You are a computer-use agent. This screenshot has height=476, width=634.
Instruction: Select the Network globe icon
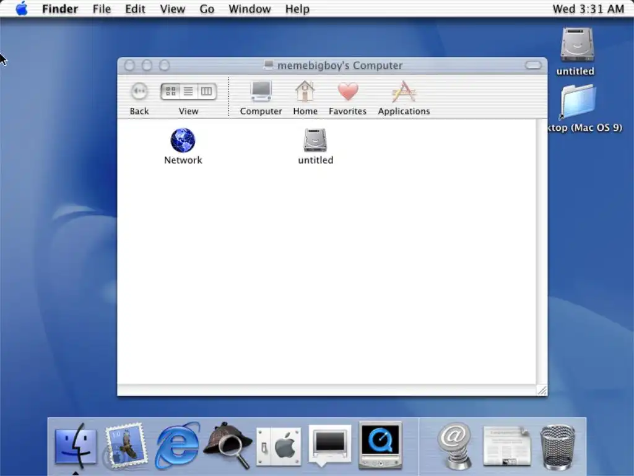pos(183,141)
